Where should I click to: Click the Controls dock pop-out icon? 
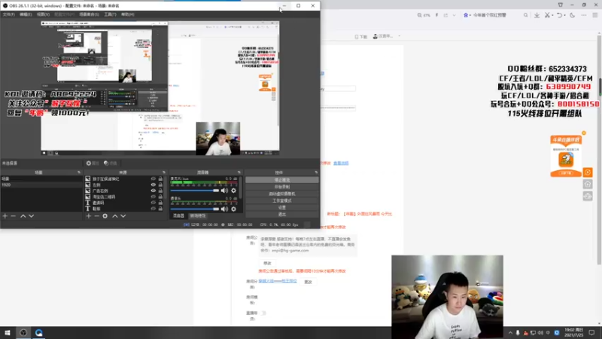(x=316, y=173)
